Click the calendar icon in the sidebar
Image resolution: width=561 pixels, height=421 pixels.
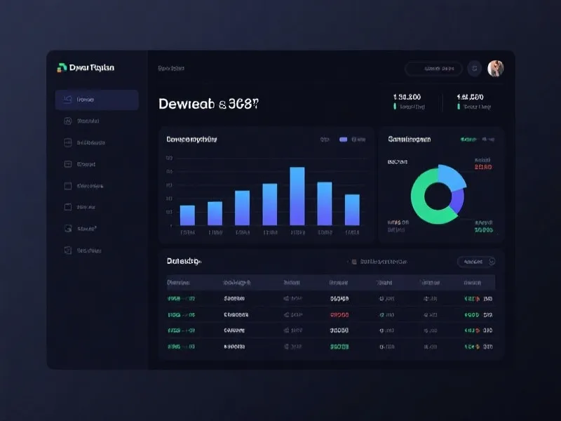click(x=67, y=206)
